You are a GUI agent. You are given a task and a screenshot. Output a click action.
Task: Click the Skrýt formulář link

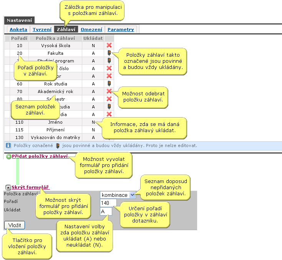tap(30, 187)
